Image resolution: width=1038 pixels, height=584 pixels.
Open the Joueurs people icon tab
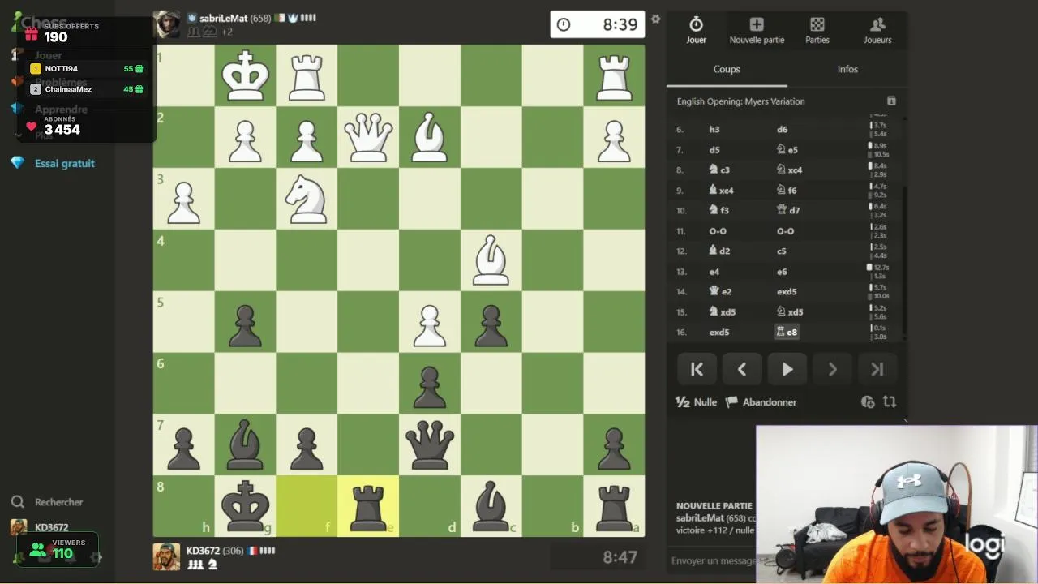pyautogui.click(x=877, y=24)
